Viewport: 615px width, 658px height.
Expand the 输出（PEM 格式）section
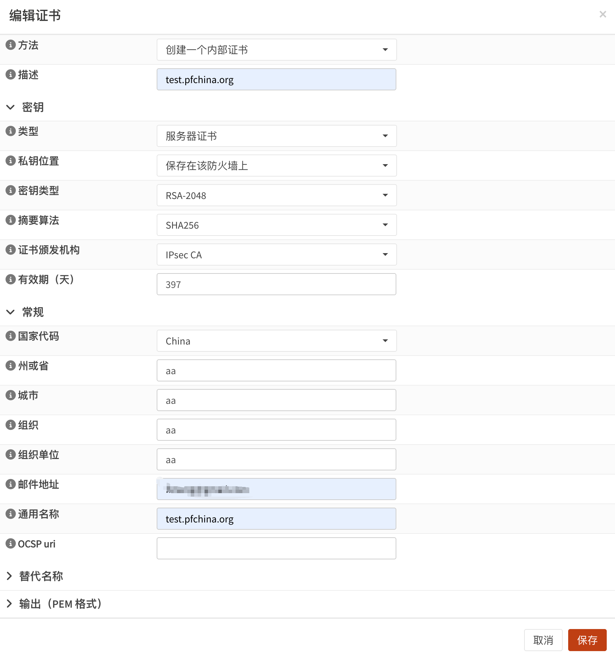tap(10, 604)
